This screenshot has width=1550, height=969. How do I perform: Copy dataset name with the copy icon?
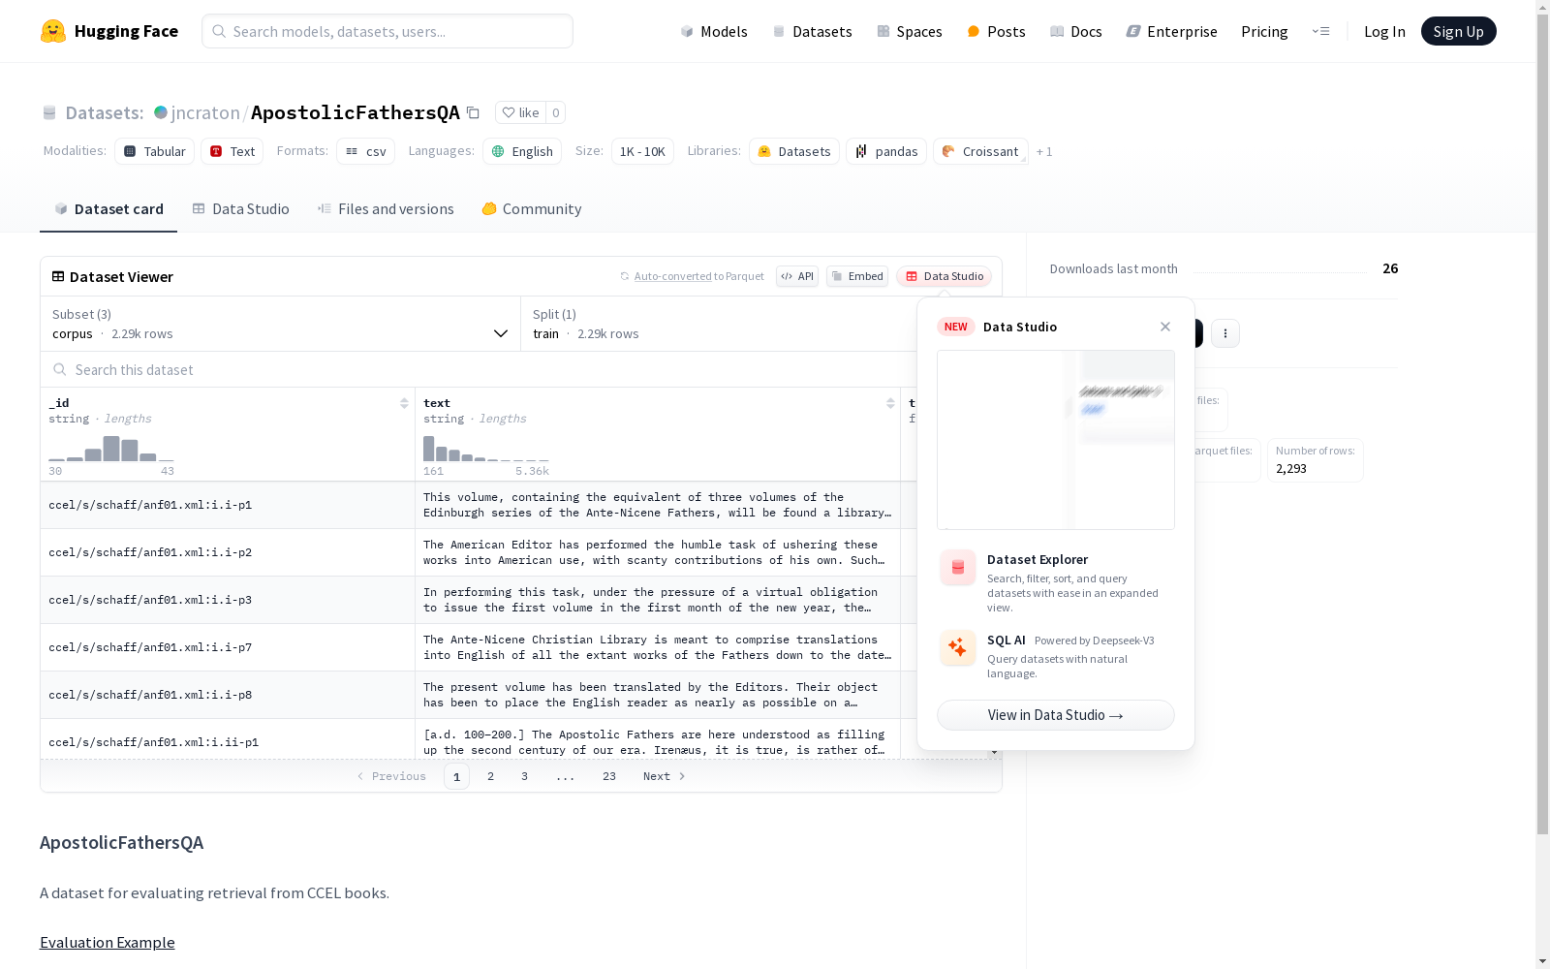click(473, 112)
